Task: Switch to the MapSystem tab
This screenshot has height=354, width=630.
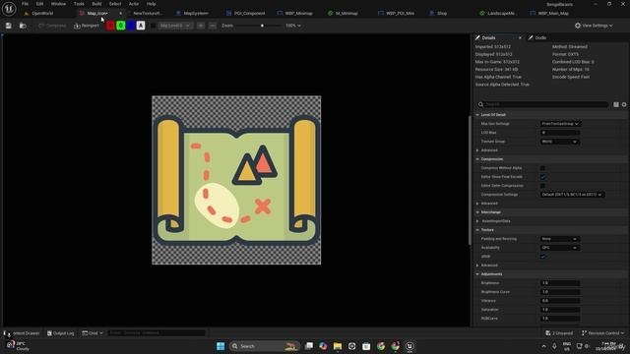Action: point(196,13)
